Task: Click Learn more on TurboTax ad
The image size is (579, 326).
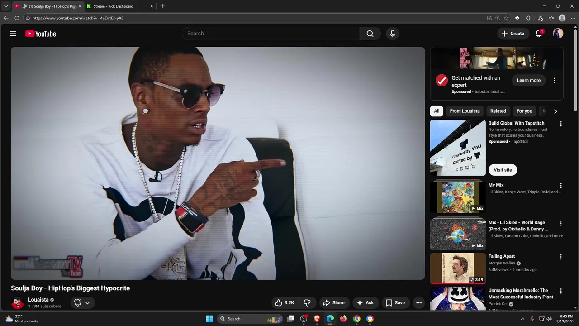Action: tap(529, 80)
